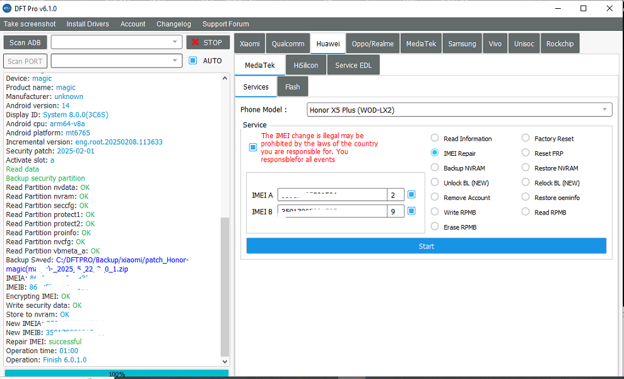
Task: Click 'Operation: Finish 6.0.1.0' log line
Action: tap(46, 359)
